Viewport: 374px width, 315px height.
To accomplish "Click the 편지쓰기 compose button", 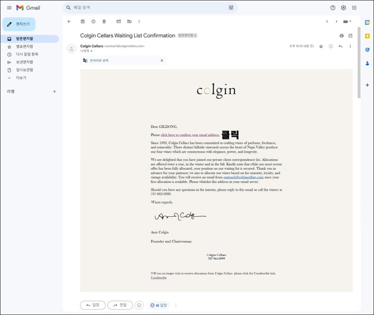I will click(19, 24).
